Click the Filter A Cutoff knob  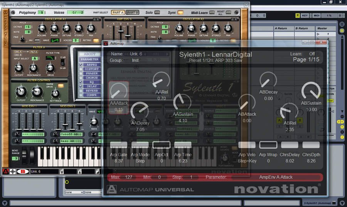click(19, 68)
